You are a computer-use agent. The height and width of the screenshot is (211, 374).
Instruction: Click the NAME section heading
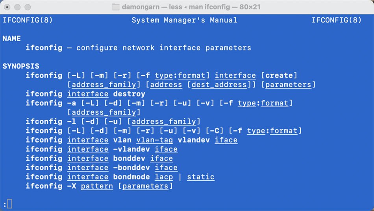(12, 39)
